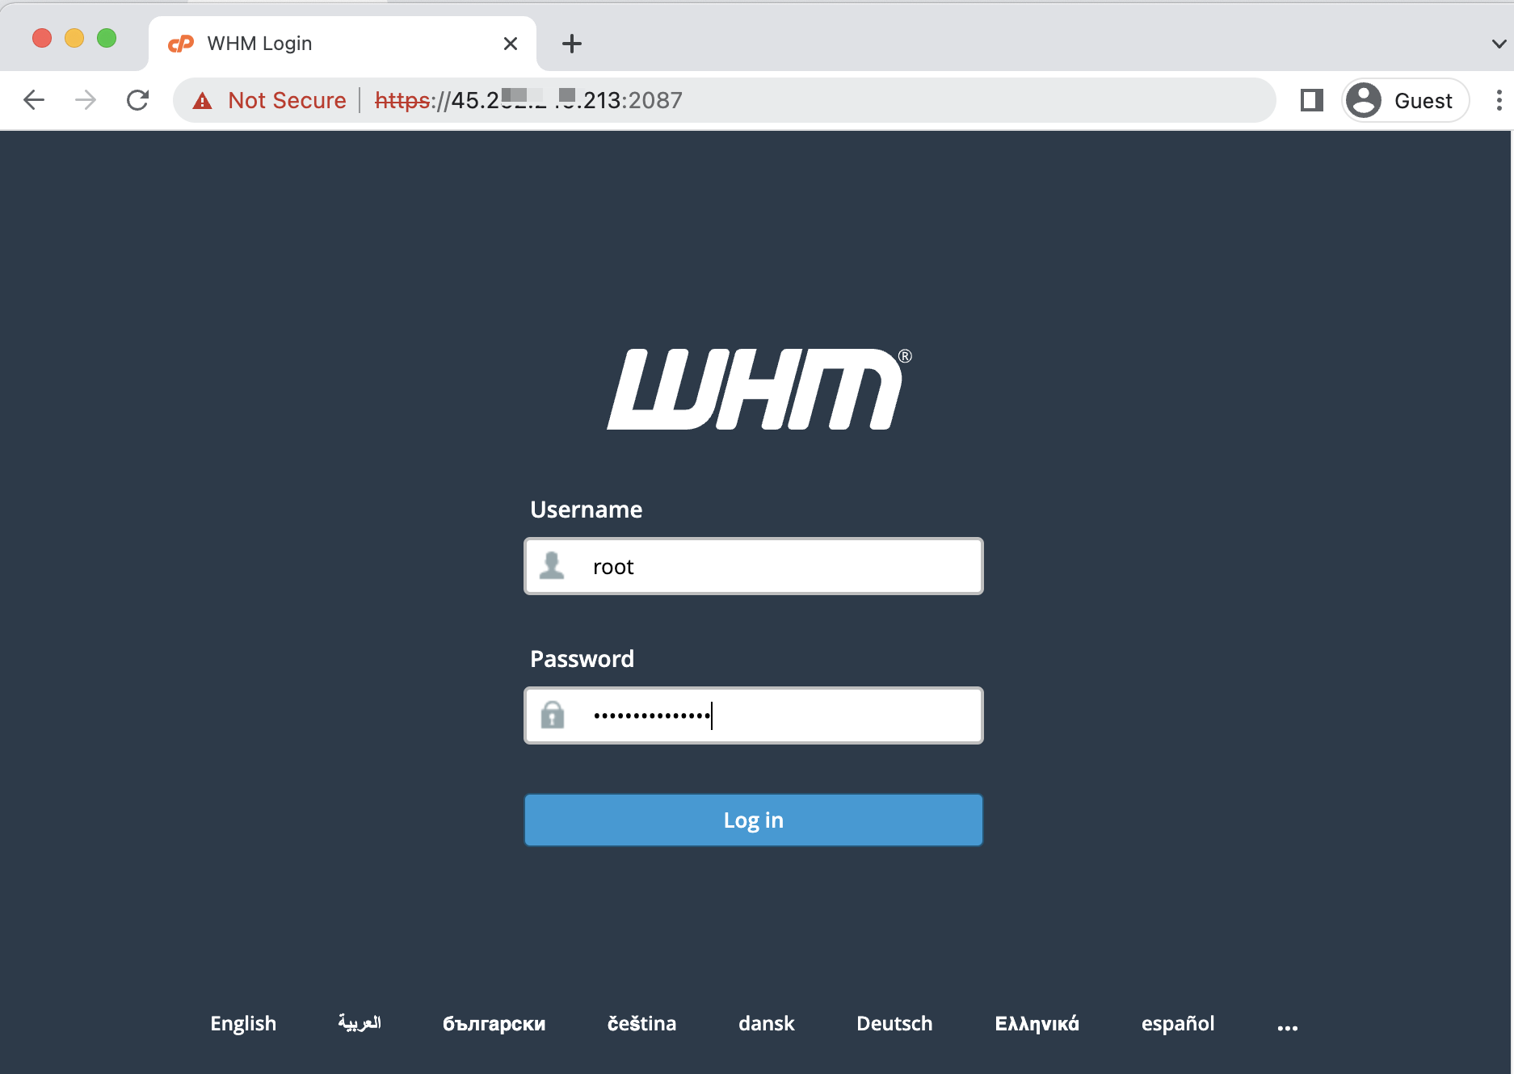Focus the Password field

pos(754,715)
